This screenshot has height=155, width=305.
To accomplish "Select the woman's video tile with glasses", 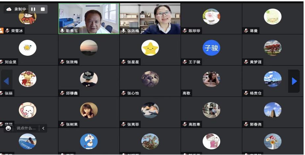I will [150, 18].
